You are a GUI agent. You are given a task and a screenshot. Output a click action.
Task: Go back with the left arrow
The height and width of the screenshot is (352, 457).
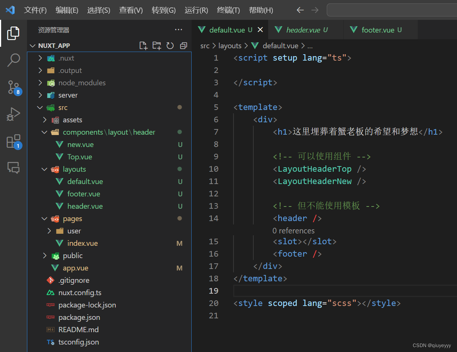(x=300, y=10)
